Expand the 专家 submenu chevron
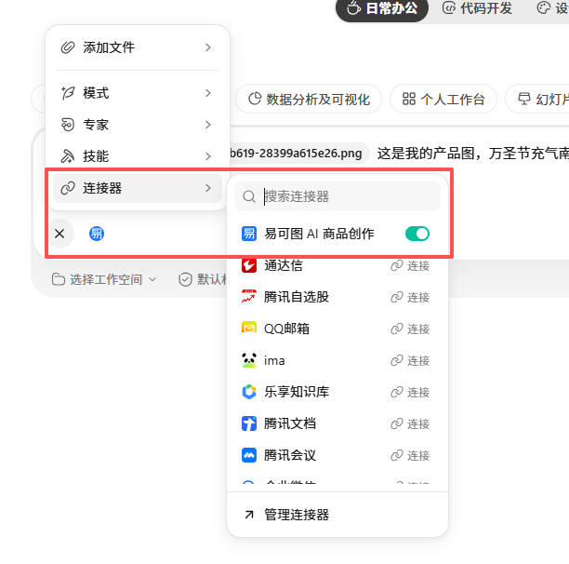This screenshot has width=569, height=564. pos(208,125)
